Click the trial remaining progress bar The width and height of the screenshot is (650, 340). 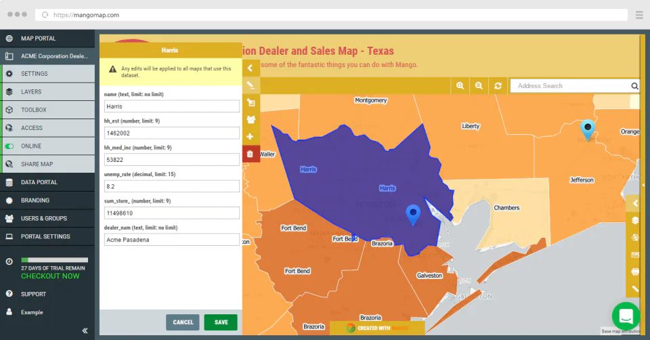[55, 260]
